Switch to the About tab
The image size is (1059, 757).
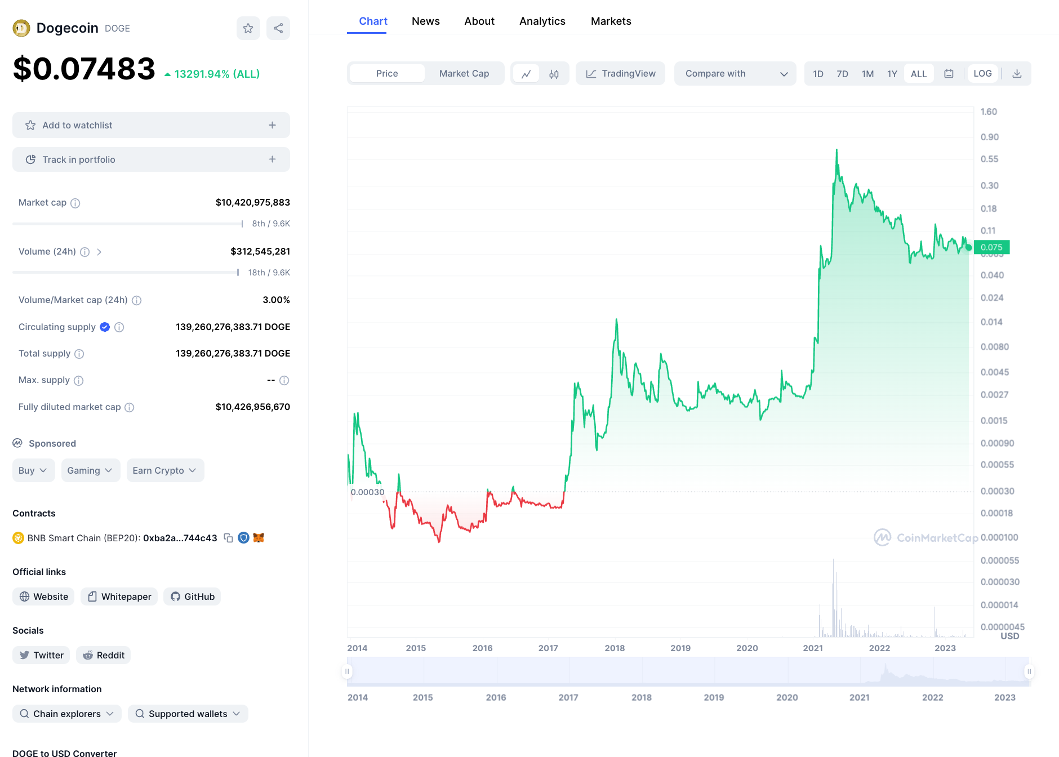(x=479, y=21)
